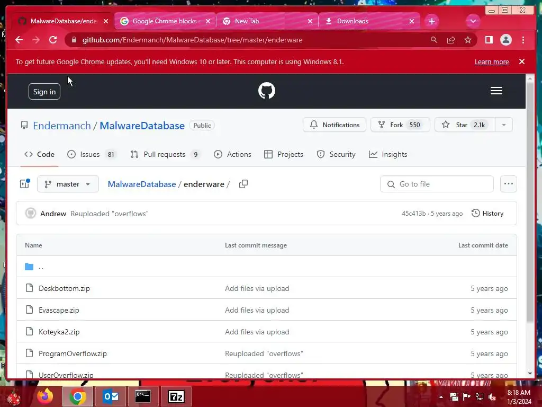Open Koteyka2.zip file
Screen dimensions: 542x407
(x=59, y=332)
